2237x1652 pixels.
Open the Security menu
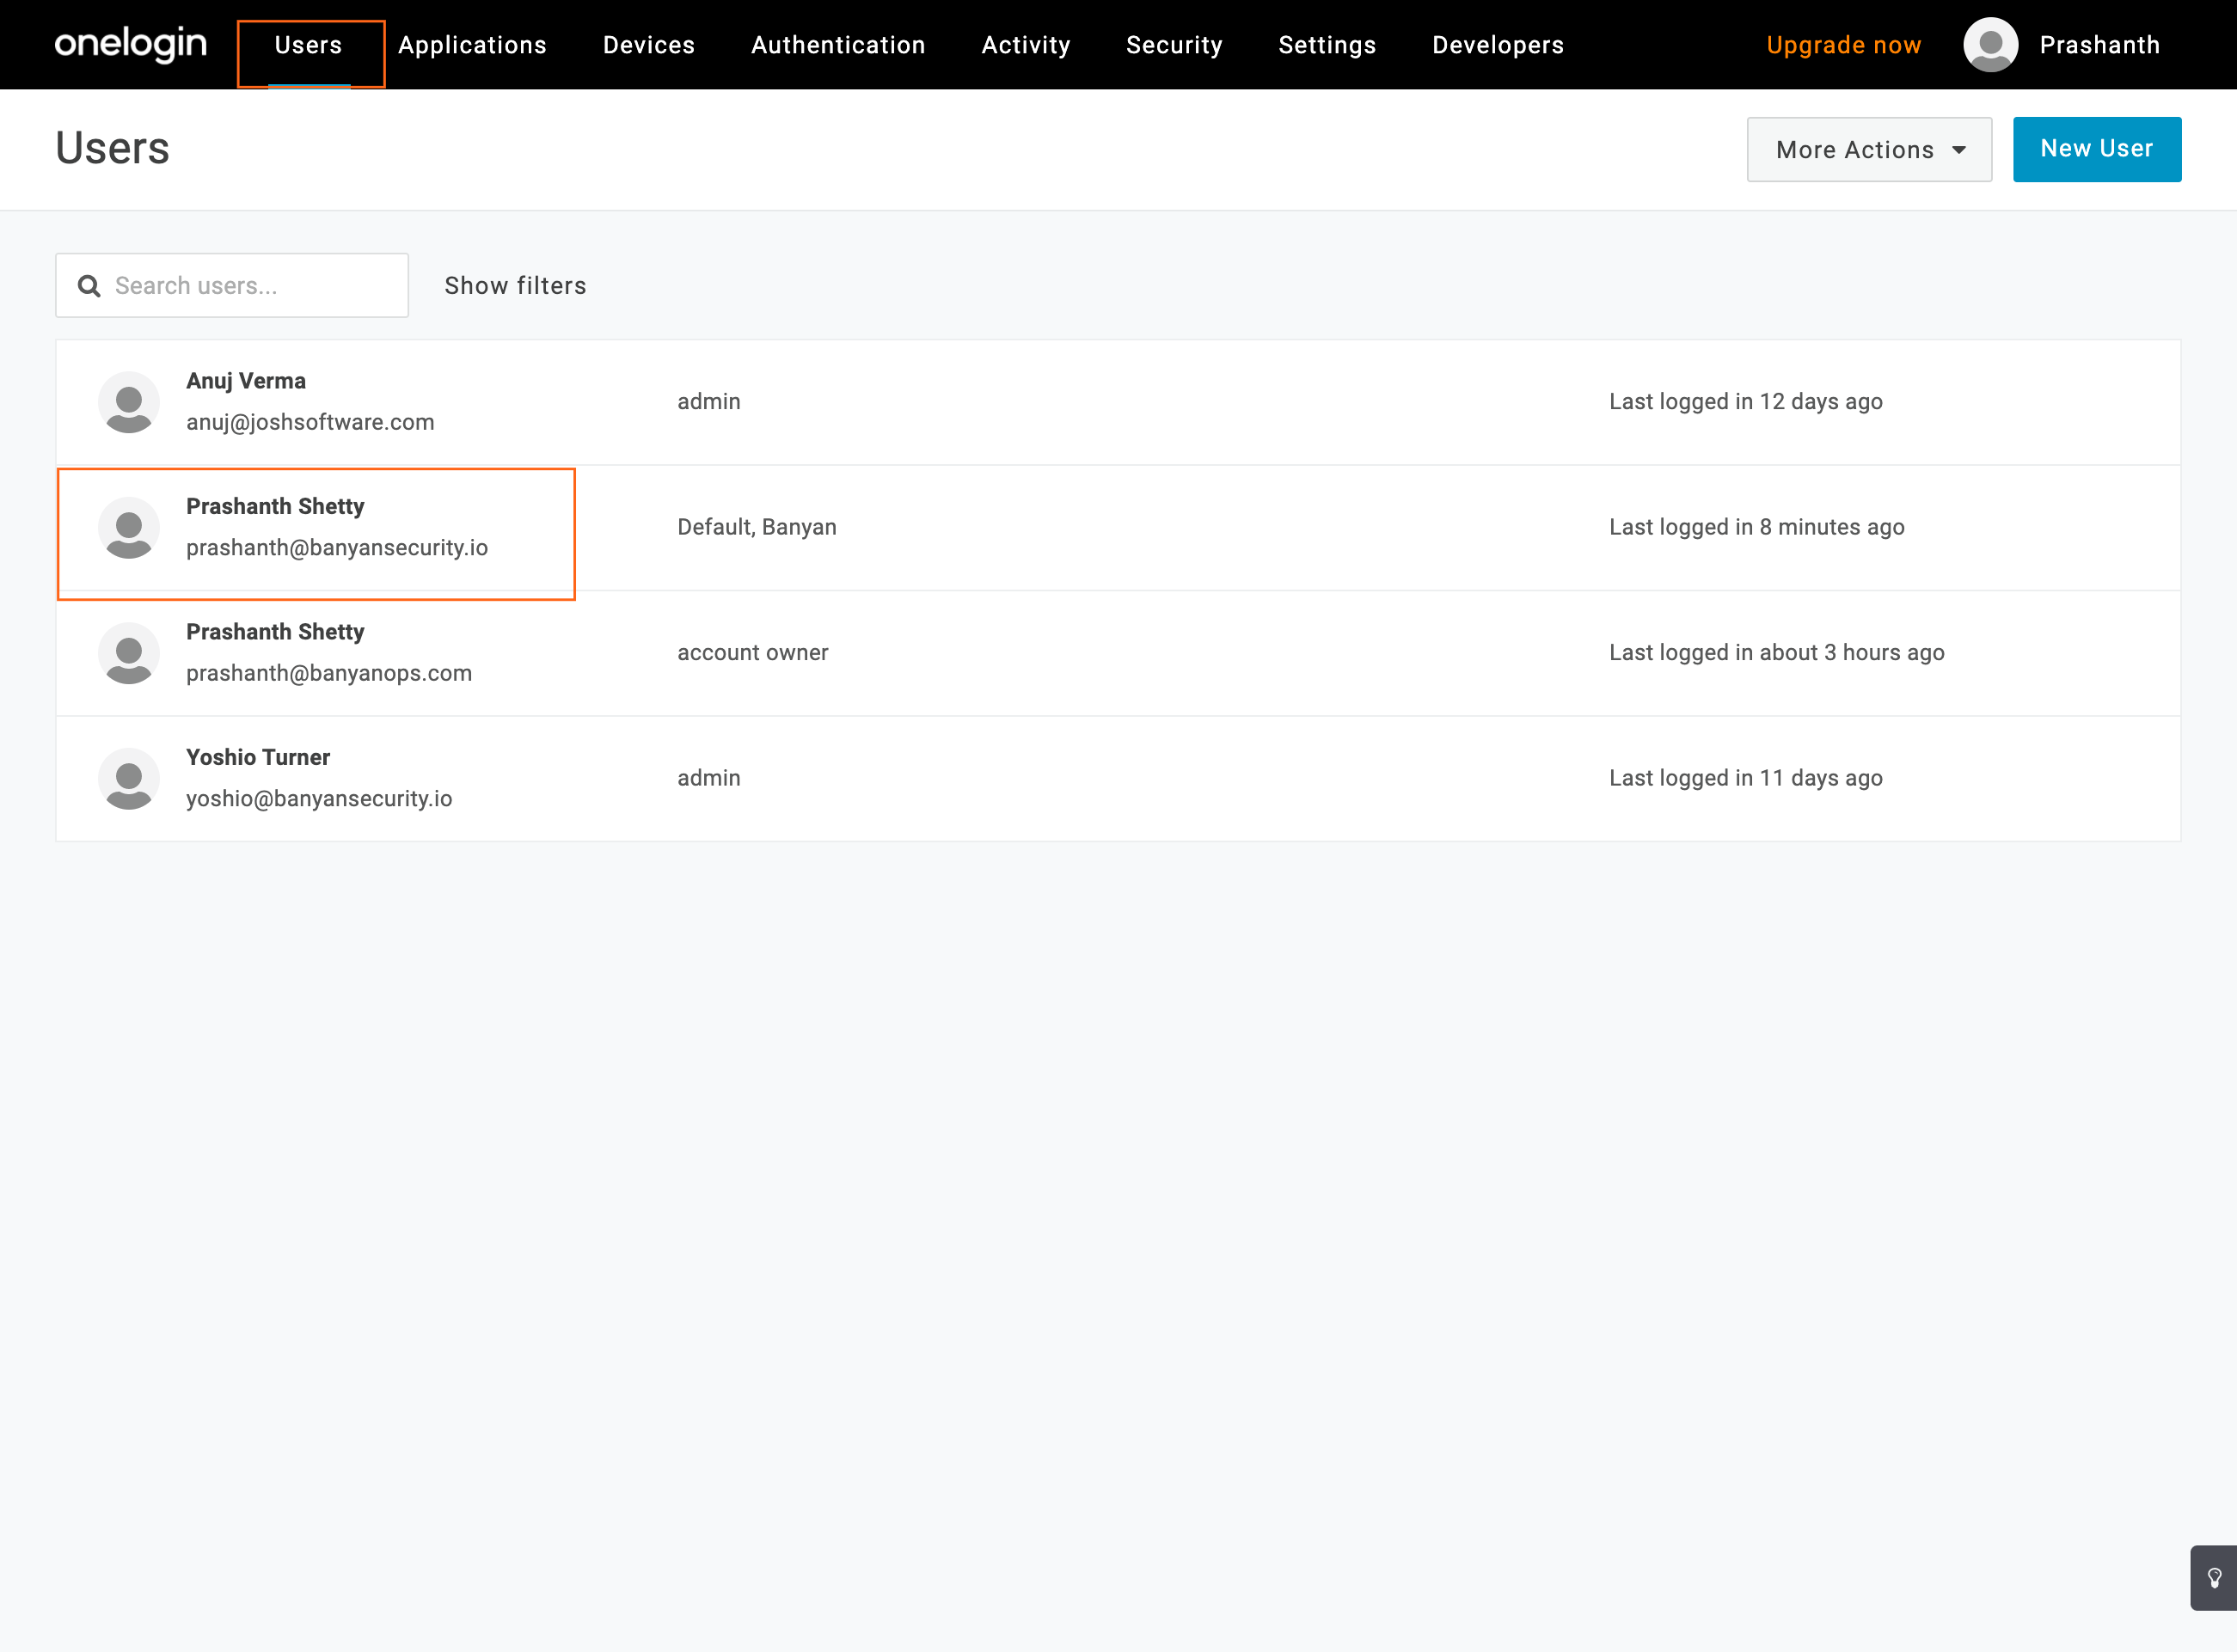click(x=1174, y=45)
